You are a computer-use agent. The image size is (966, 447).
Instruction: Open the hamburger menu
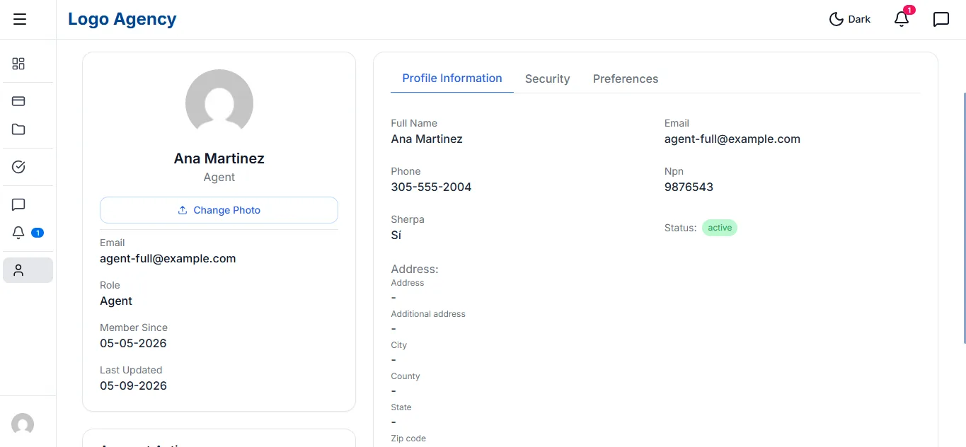click(20, 19)
